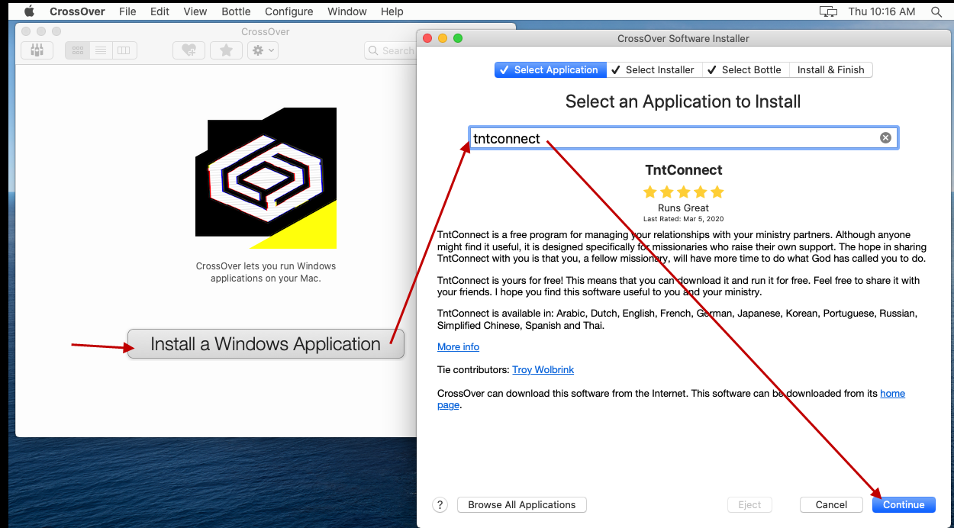Click the Spotlight search icon
954x528 pixels.
[x=936, y=11]
